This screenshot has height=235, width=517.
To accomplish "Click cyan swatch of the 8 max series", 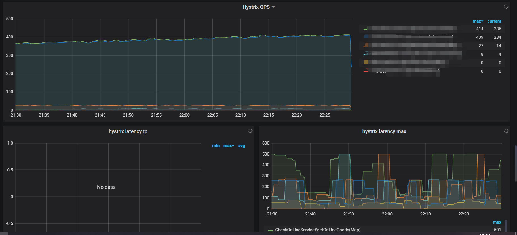I will [366, 54].
